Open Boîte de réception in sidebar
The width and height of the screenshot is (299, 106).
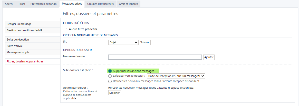pyautogui.click(x=18, y=39)
